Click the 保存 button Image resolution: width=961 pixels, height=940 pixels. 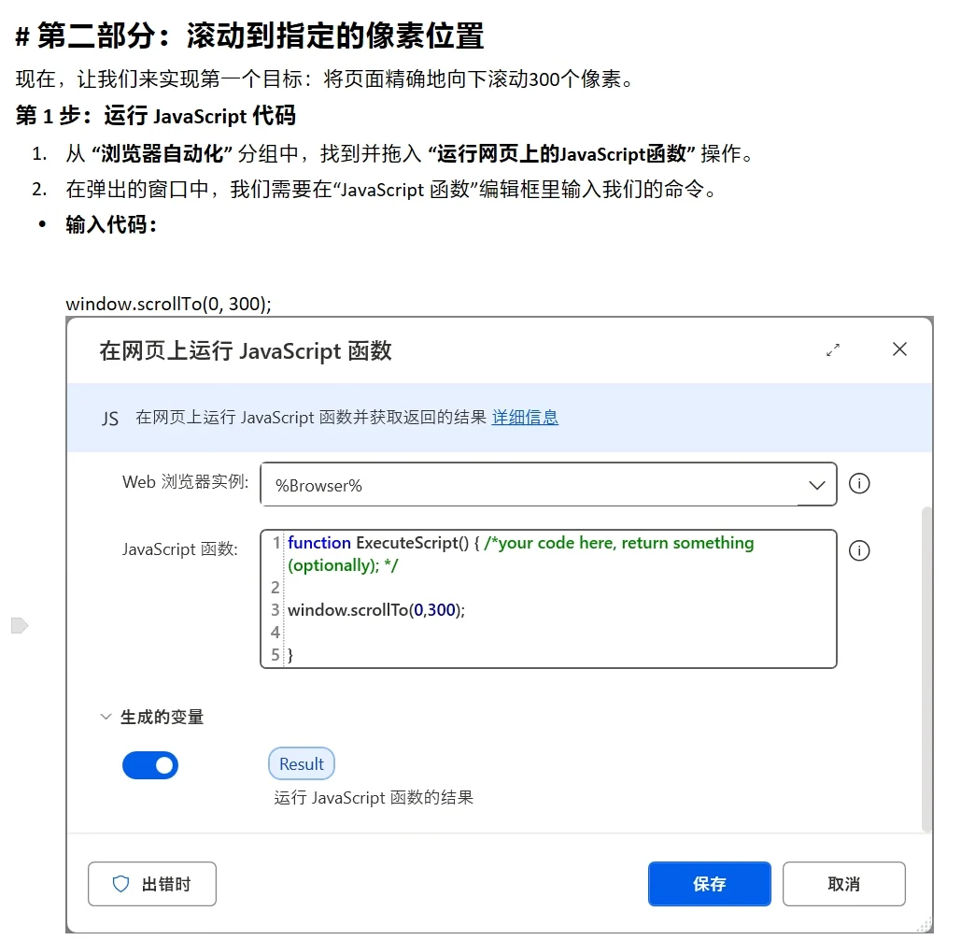point(709,884)
